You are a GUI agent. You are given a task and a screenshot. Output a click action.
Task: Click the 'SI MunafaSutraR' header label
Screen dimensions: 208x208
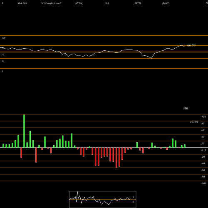(51, 3)
